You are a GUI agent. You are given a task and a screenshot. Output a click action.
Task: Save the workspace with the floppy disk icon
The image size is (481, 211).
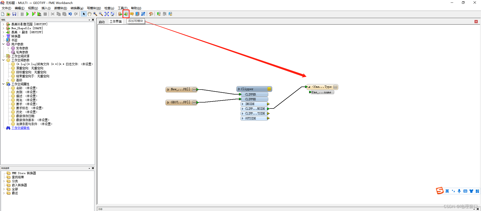(x=14, y=14)
